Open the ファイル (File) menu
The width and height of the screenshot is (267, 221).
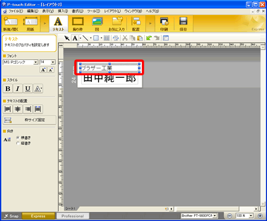[15, 11]
